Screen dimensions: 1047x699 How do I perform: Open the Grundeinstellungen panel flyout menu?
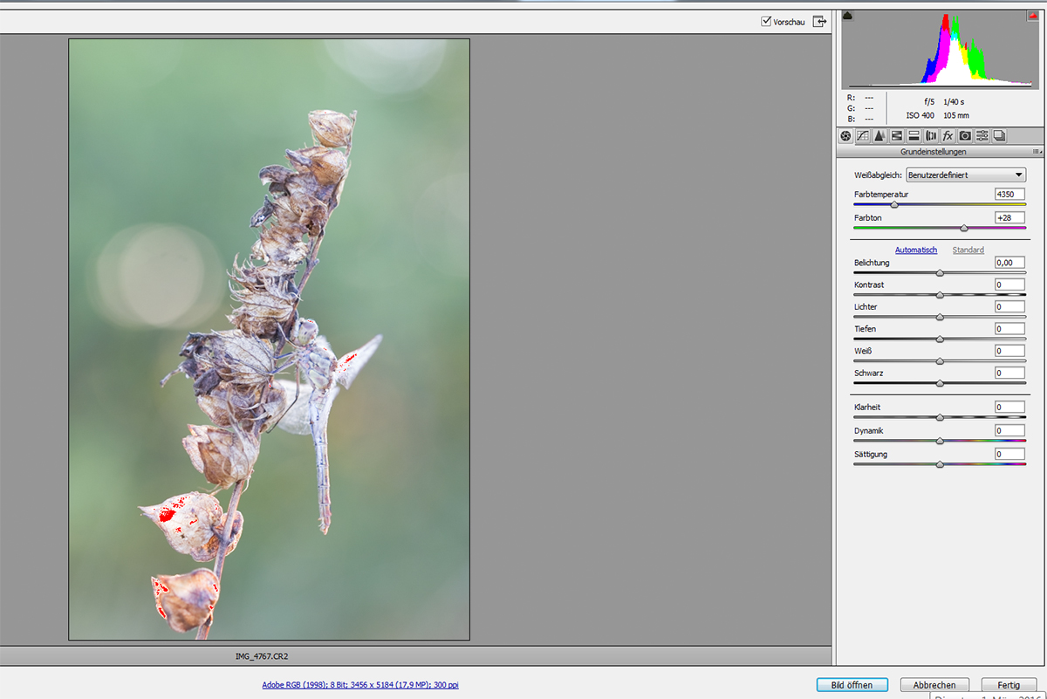tap(1036, 152)
